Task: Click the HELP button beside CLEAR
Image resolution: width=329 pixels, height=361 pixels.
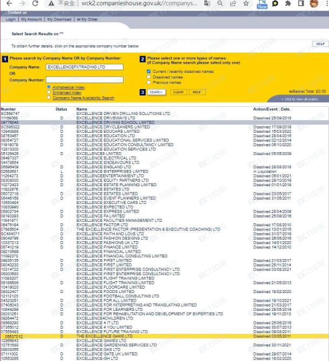Action: (x=197, y=92)
